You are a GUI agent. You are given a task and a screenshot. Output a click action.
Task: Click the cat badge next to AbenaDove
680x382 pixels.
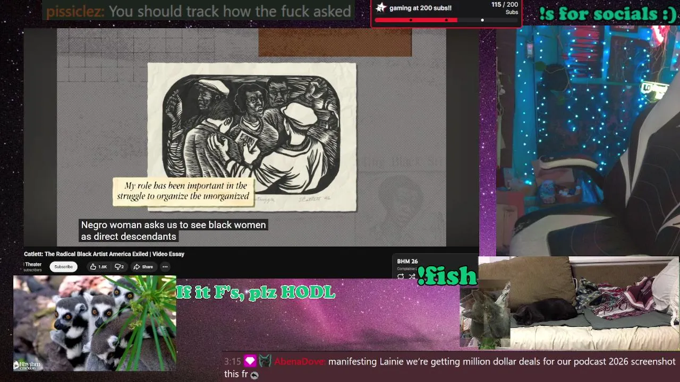click(x=265, y=361)
